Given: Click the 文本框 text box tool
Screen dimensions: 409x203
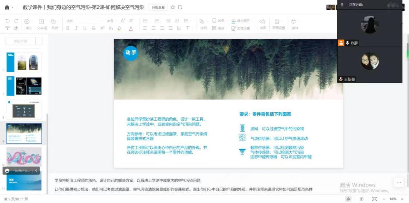Looking at the screenshot, I should point(42,24).
